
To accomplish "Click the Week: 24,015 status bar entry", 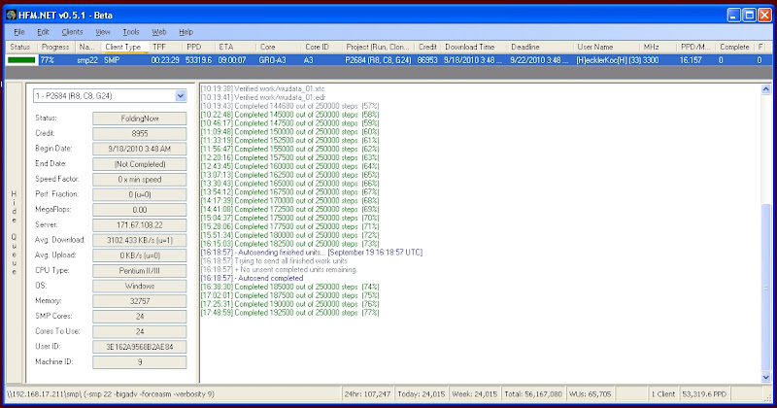I will (x=474, y=394).
